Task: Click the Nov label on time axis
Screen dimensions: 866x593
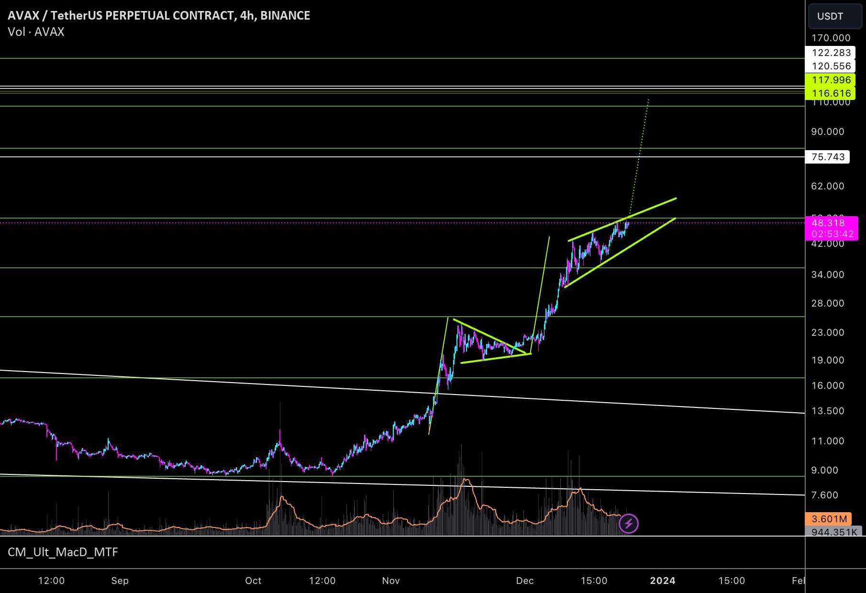Action: coord(391,581)
